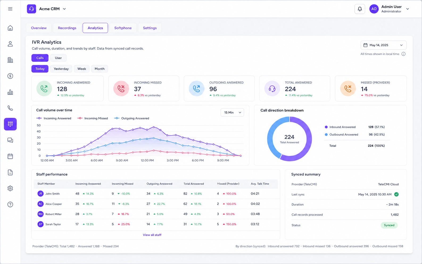Click the green Last sync checkmark icon

point(396,194)
